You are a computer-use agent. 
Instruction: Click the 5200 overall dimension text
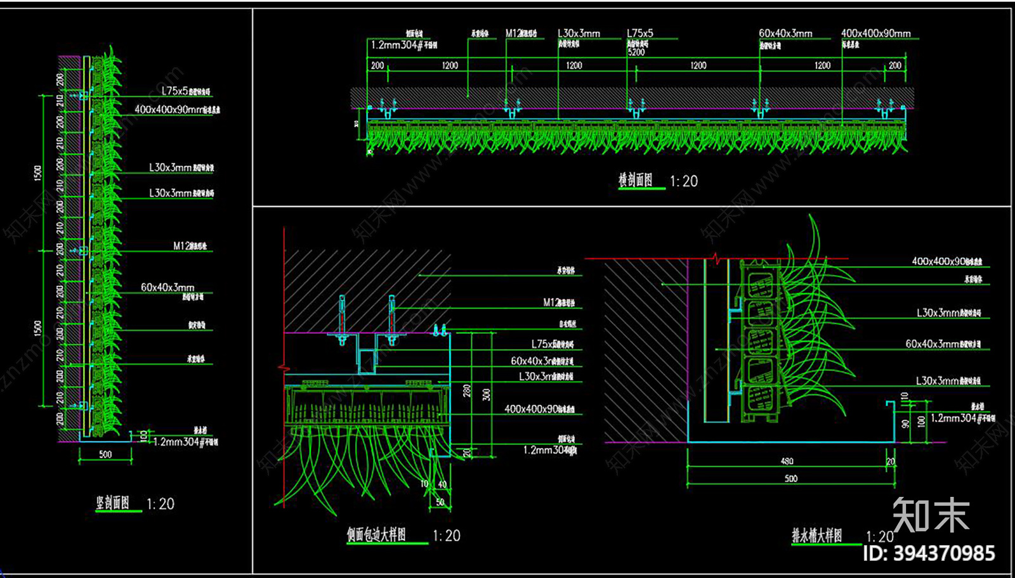tap(636, 53)
